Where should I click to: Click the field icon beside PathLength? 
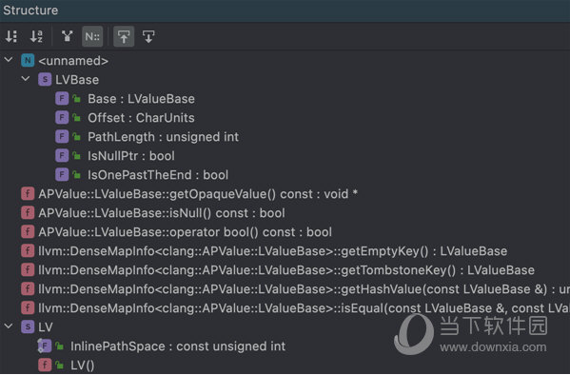point(62,136)
